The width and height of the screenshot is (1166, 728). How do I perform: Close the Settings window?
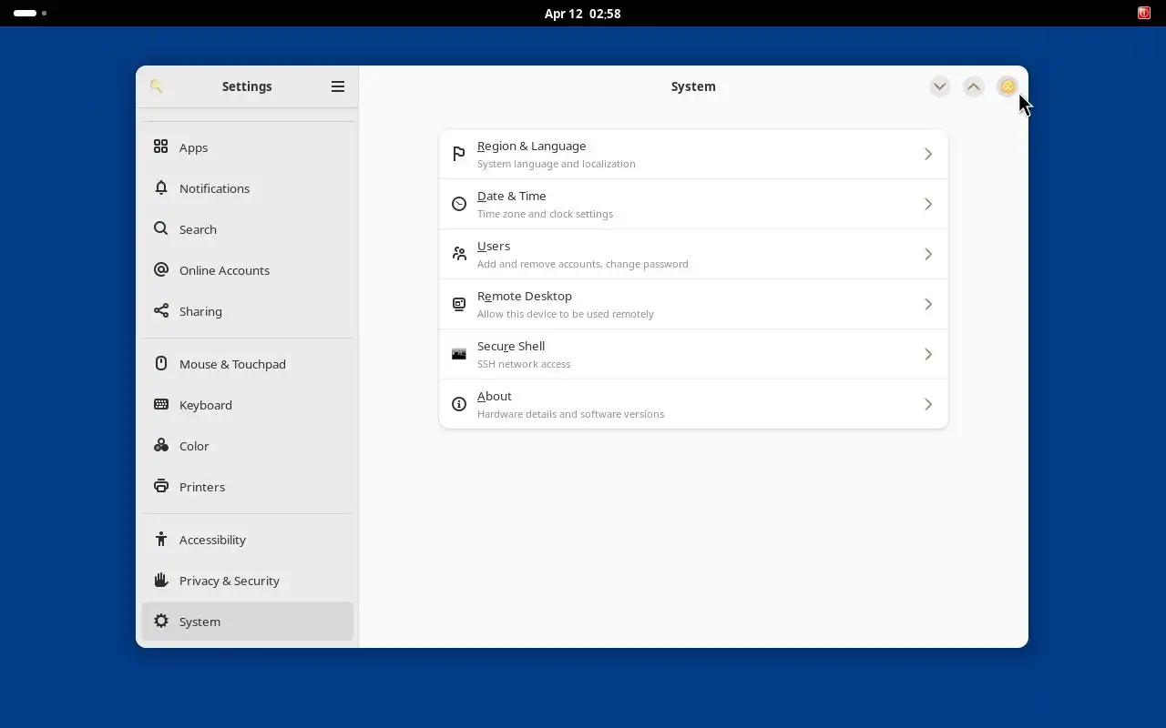click(1007, 86)
